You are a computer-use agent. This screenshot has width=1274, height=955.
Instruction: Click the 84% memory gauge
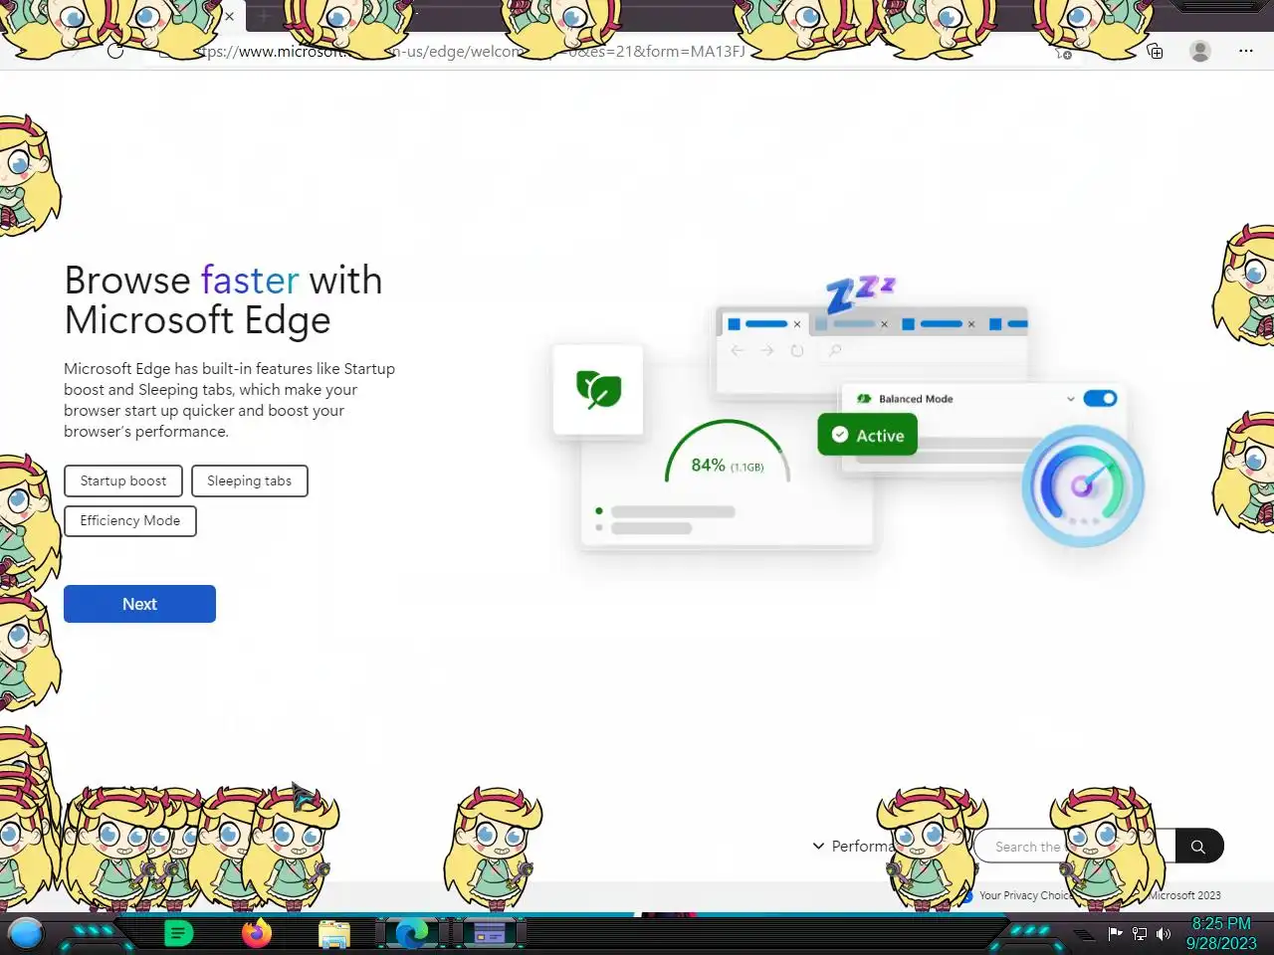coord(728,454)
